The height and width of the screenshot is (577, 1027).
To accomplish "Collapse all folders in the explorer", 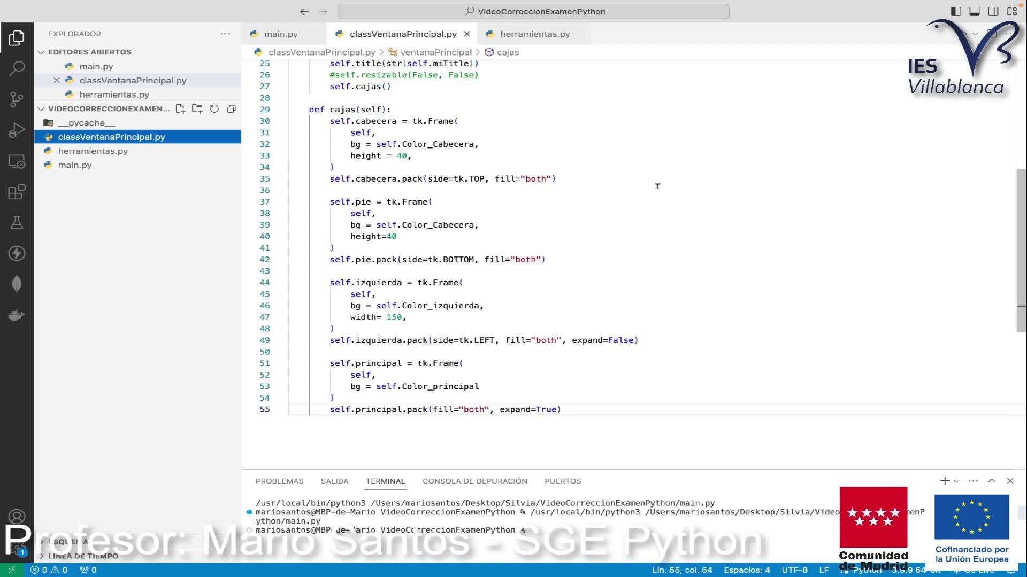I will point(232,109).
